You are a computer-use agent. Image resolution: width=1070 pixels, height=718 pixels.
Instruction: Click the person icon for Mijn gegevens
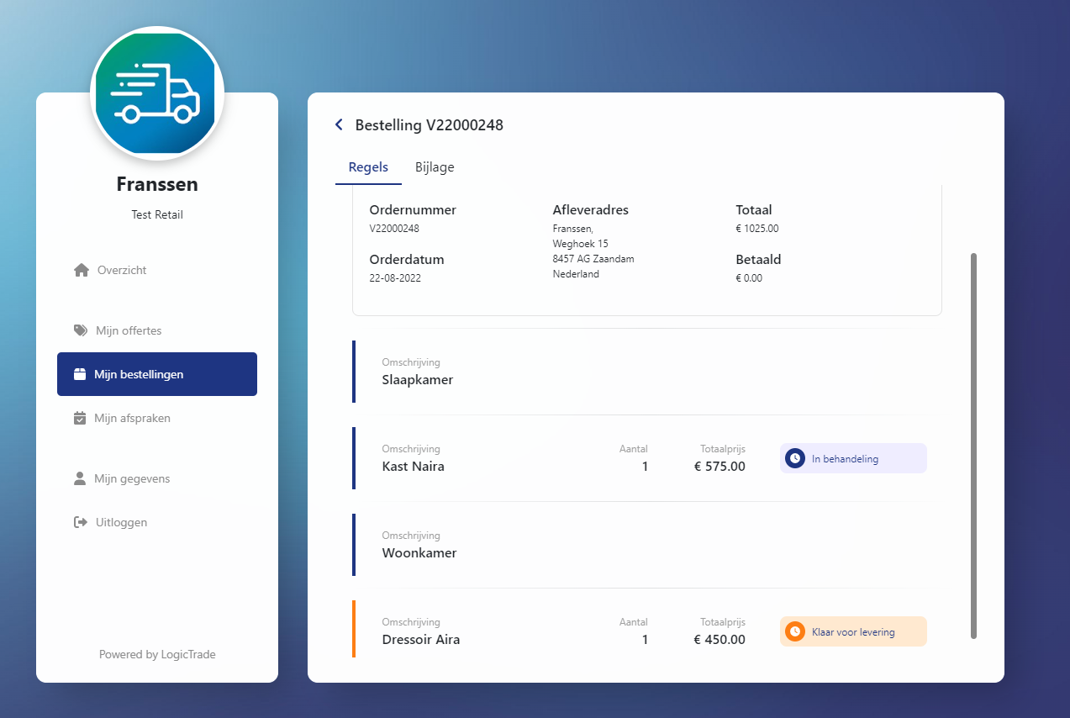click(80, 478)
